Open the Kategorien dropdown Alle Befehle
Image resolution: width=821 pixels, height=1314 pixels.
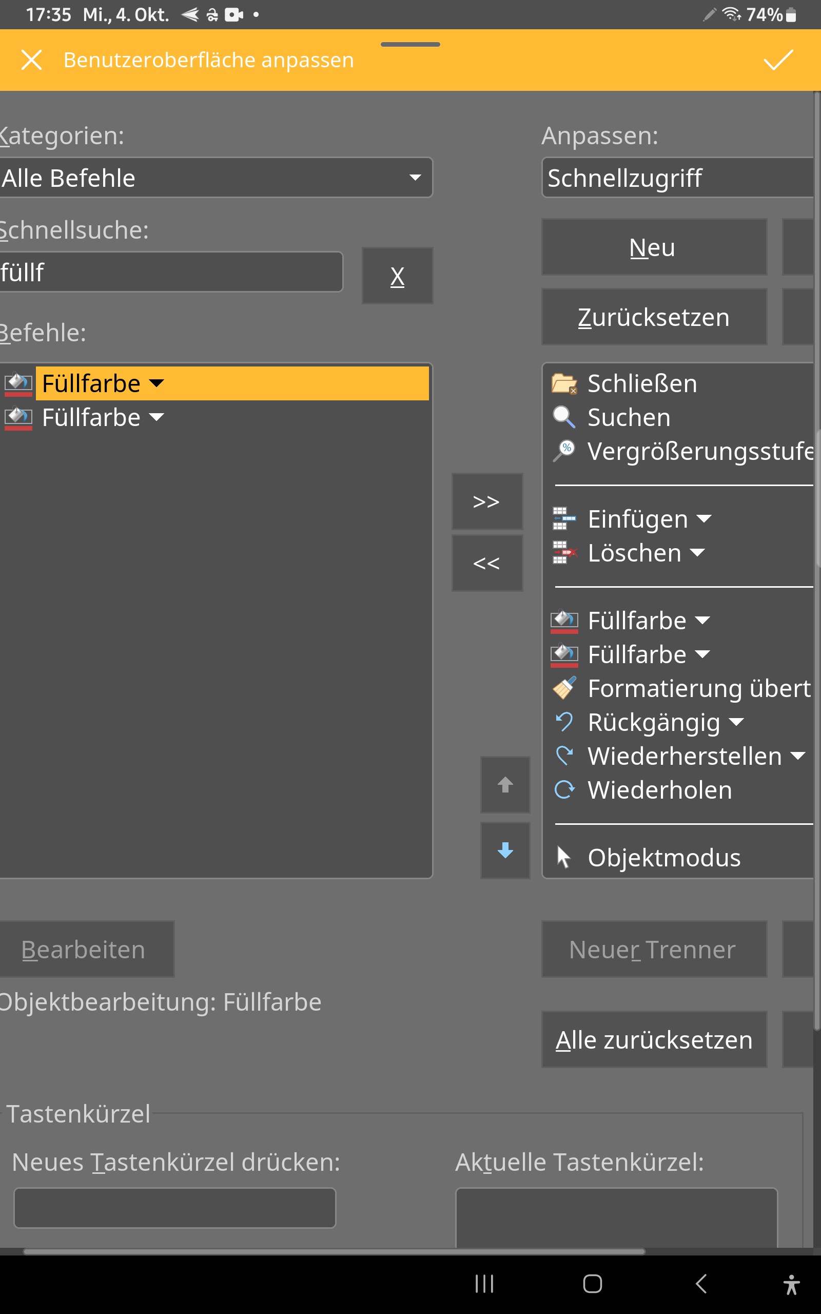pos(214,178)
